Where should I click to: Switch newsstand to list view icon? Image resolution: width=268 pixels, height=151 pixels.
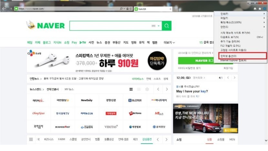coord(139,89)
